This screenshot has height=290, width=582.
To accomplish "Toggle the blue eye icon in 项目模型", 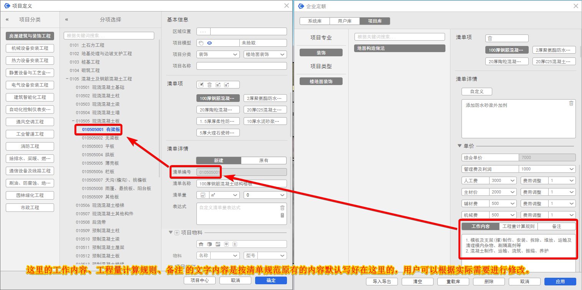I will pyautogui.click(x=209, y=43).
